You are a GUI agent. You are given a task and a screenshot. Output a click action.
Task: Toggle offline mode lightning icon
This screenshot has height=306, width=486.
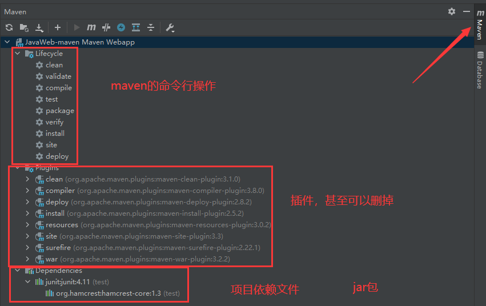(x=121, y=27)
